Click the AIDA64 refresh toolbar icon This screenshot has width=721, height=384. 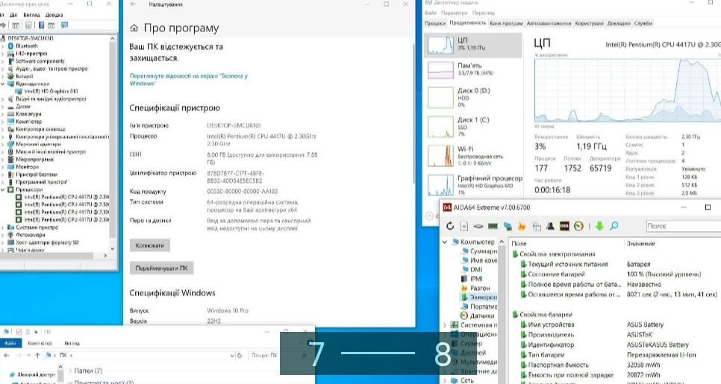pos(451,226)
